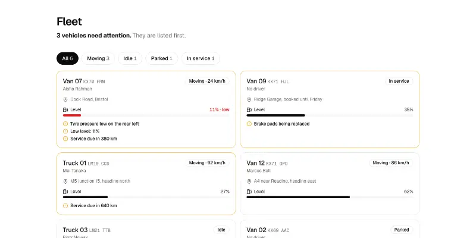The width and height of the screenshot is (476, 238).
Task: Click the warning icon beside Service due in 640 km
Action: click(x=65, y=205)
